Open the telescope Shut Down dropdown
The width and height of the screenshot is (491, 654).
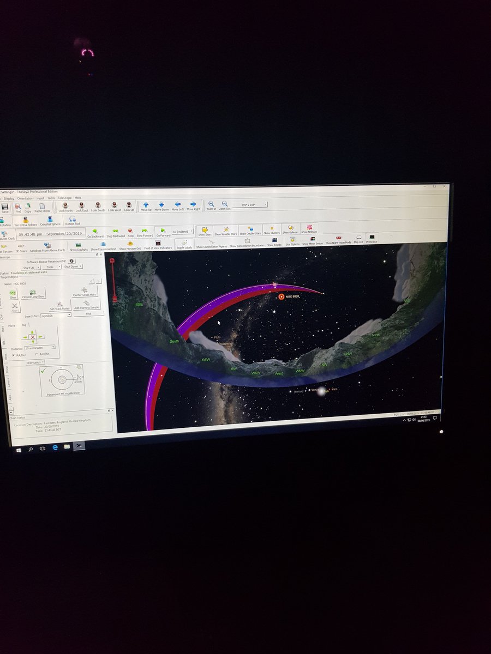[x=73, y=267]
